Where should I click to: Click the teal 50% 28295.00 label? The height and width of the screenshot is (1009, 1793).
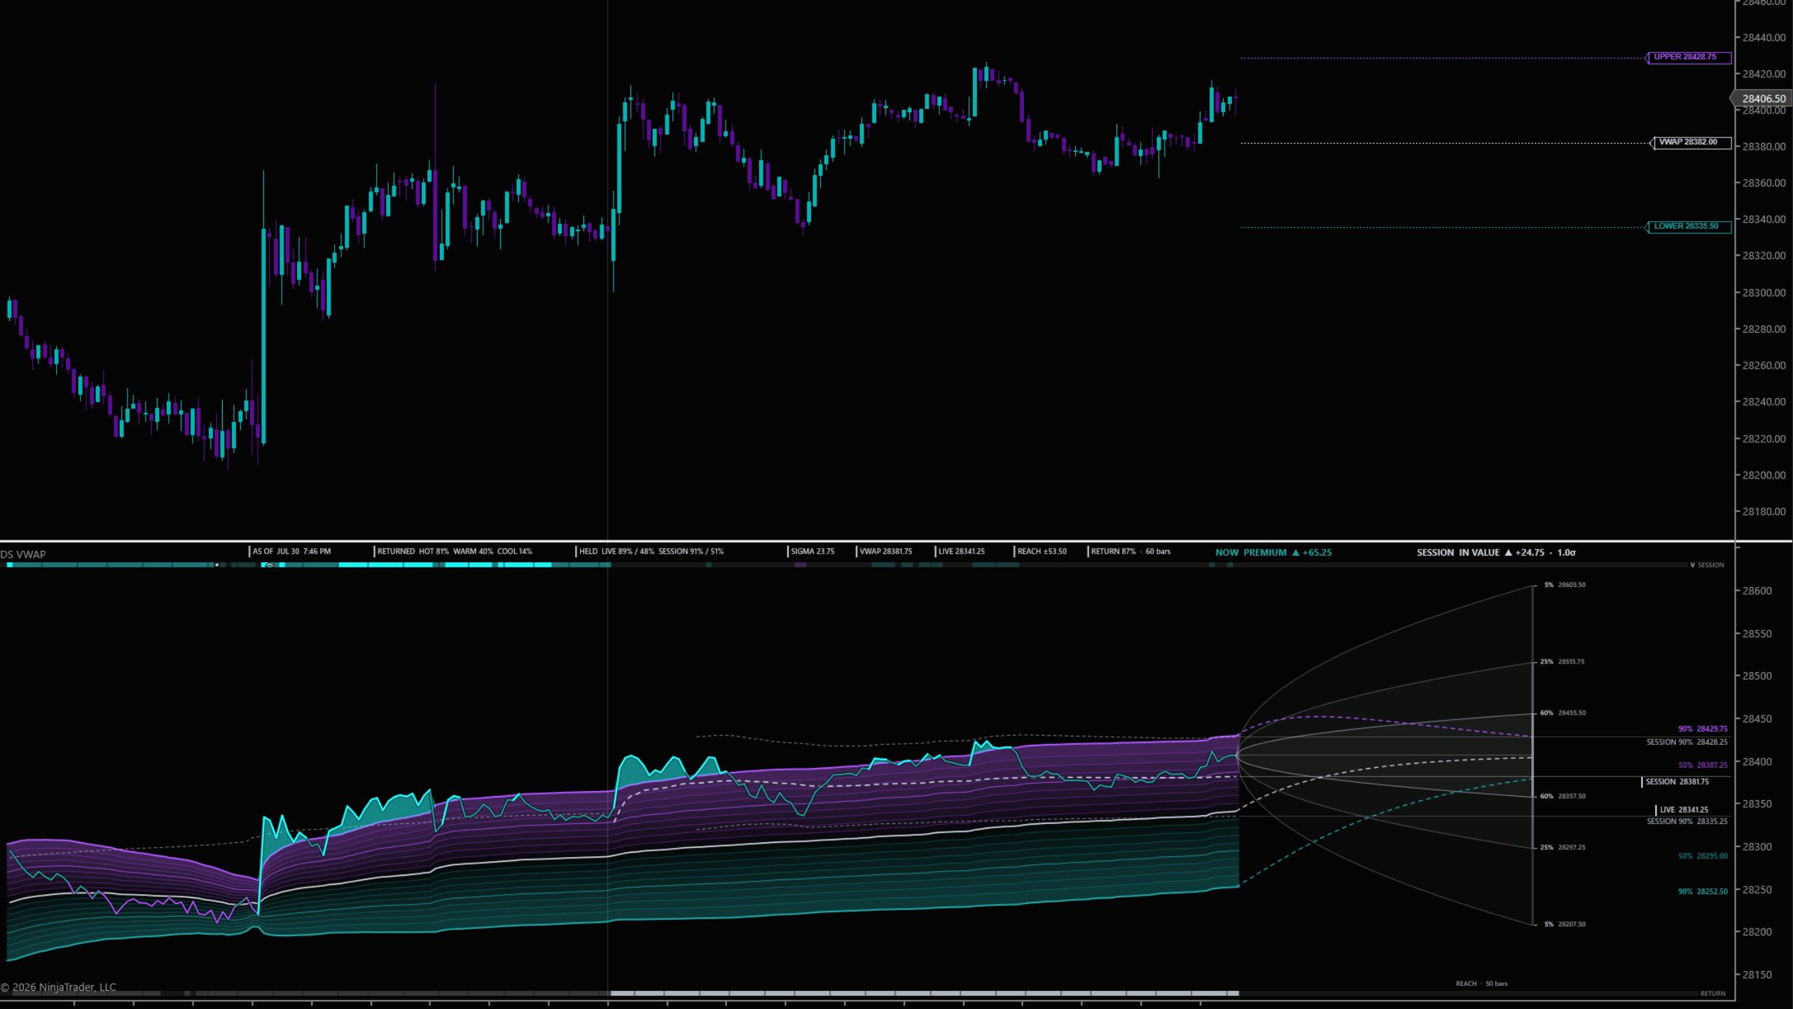click(x=1703, y=856)
